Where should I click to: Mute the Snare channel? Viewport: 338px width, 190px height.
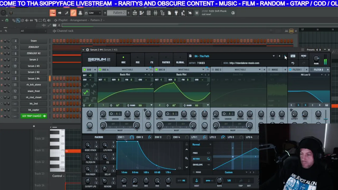click(x=1, y=41)
